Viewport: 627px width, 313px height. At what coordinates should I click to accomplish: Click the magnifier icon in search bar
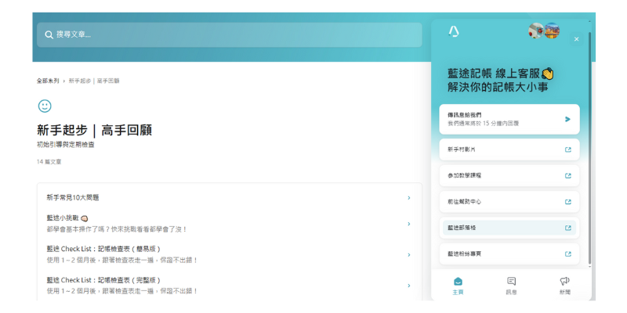tap(49, 34)
